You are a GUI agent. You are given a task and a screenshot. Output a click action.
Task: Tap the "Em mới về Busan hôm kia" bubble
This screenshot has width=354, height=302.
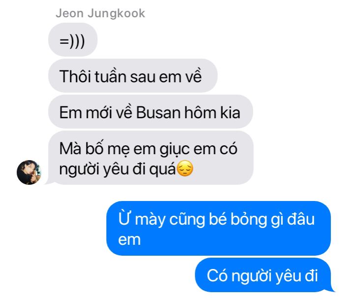click(150, 111)
